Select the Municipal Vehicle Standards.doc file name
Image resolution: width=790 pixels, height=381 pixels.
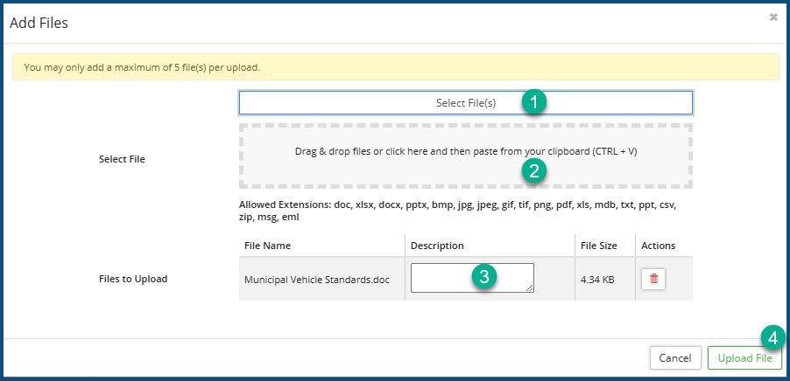point(317,280)
